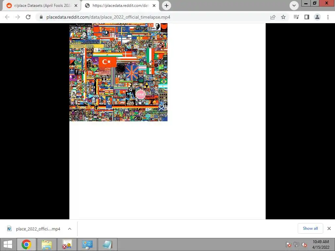Screen dimensions: 335x251
Task: Open the media control icon in toolbar
Action: coord(296,17)
